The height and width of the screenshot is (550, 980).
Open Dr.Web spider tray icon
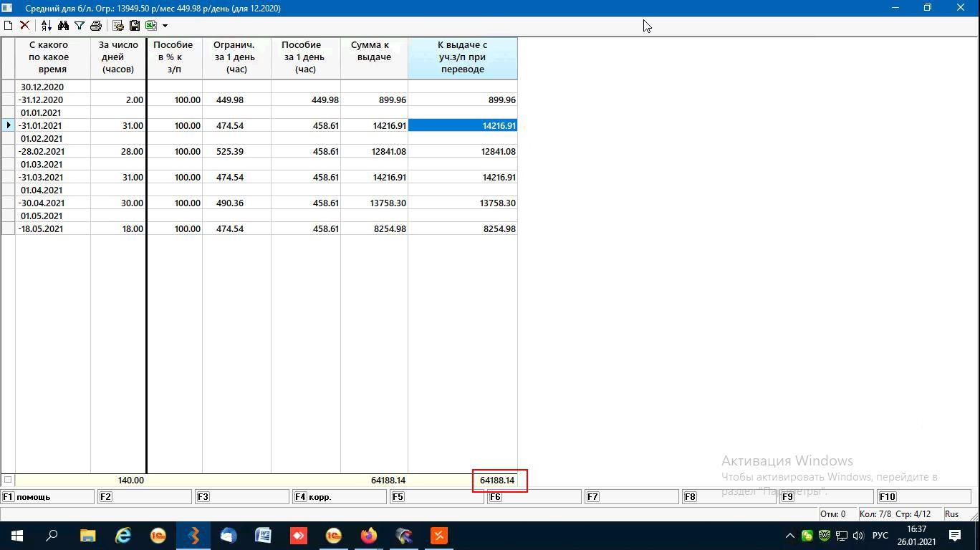(x=825, y=535)
